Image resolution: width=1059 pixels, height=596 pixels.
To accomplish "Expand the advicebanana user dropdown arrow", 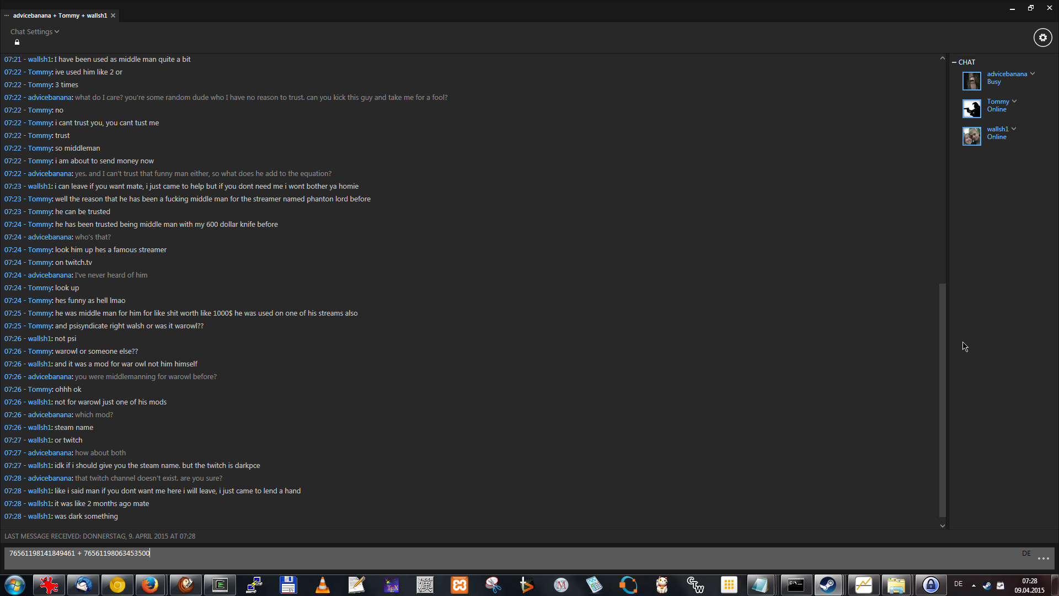I will [x=1033, y=73].
